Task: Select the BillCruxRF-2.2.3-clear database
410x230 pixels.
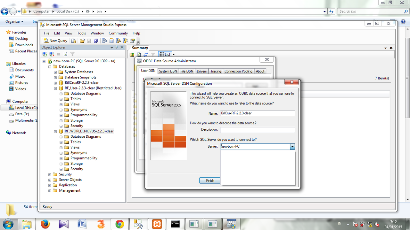Action: click(x=81, y=83)
